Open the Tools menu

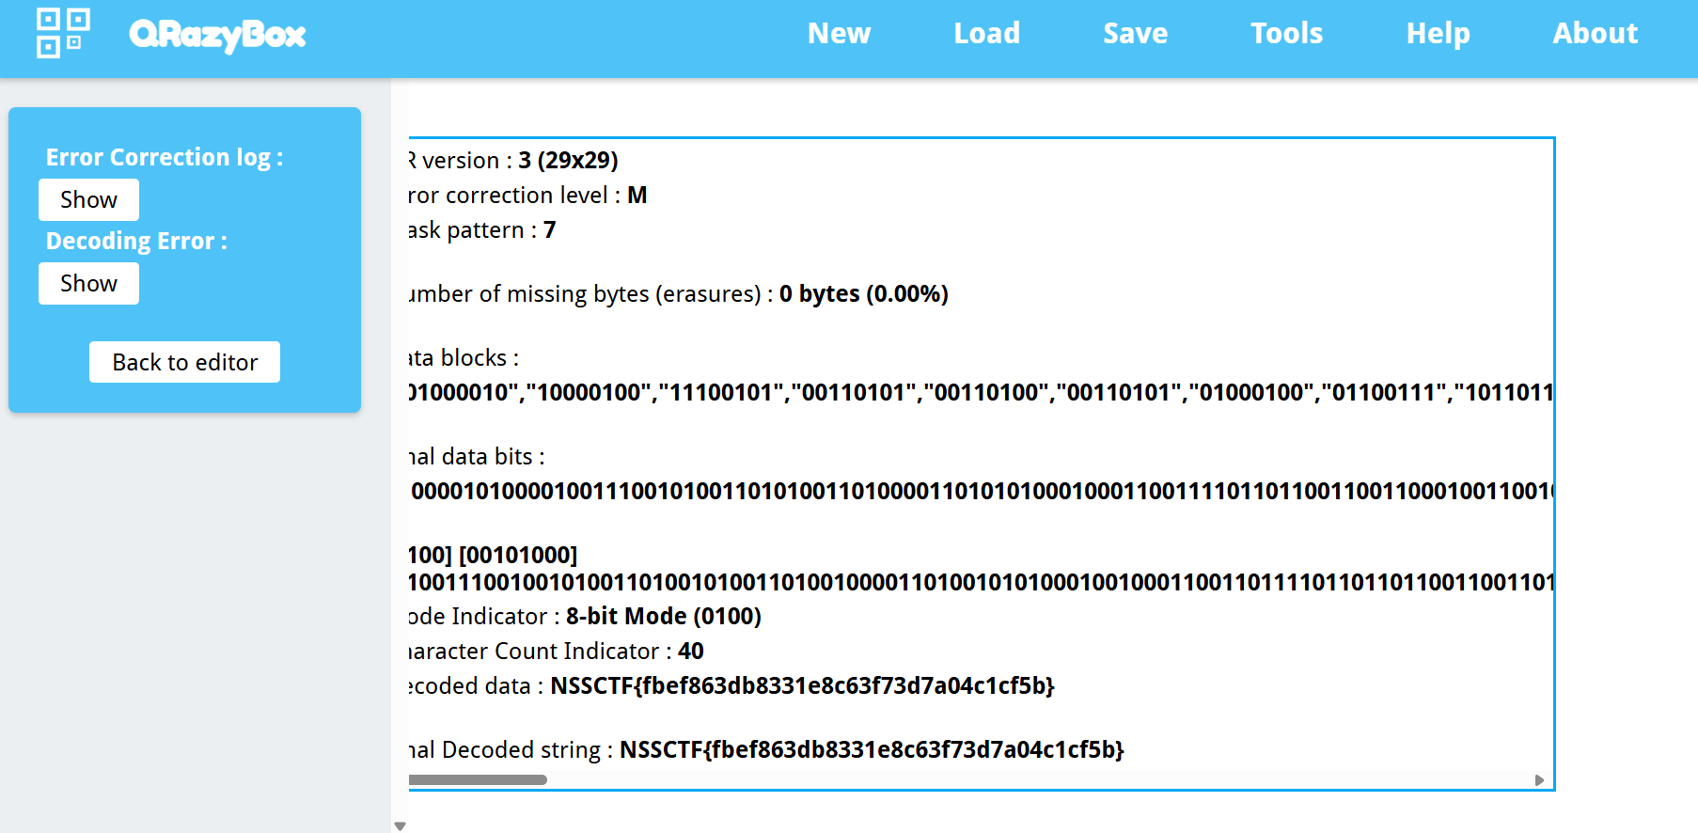(x=1286, y=34)
